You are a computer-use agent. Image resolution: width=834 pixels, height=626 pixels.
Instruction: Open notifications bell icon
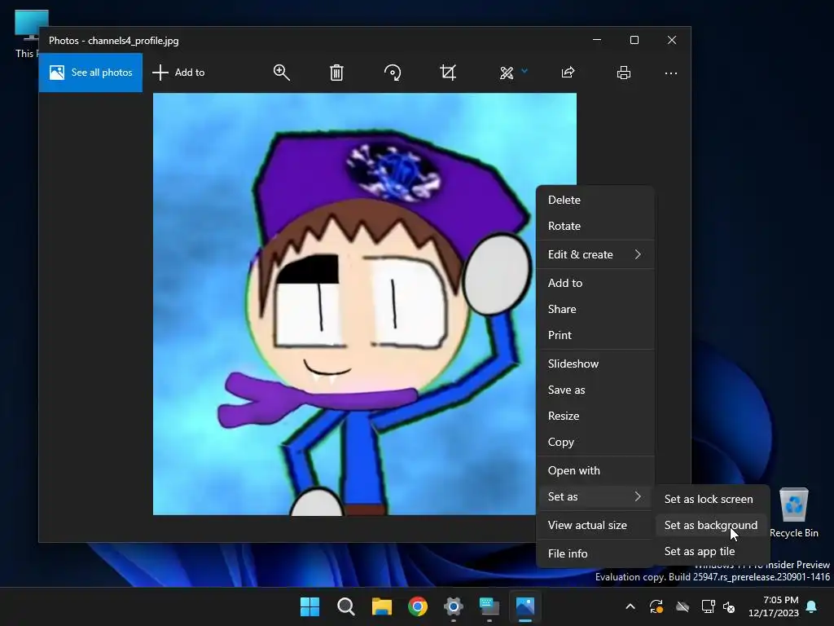pyautogui.click(x=812, y=606)
